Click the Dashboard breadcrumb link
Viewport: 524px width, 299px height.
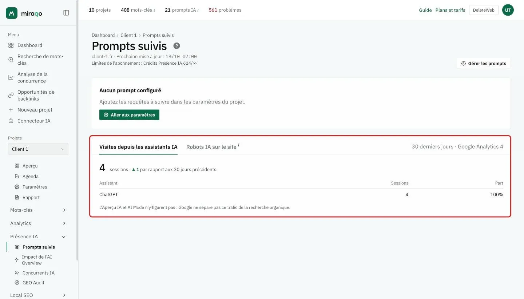coord(103,35)
